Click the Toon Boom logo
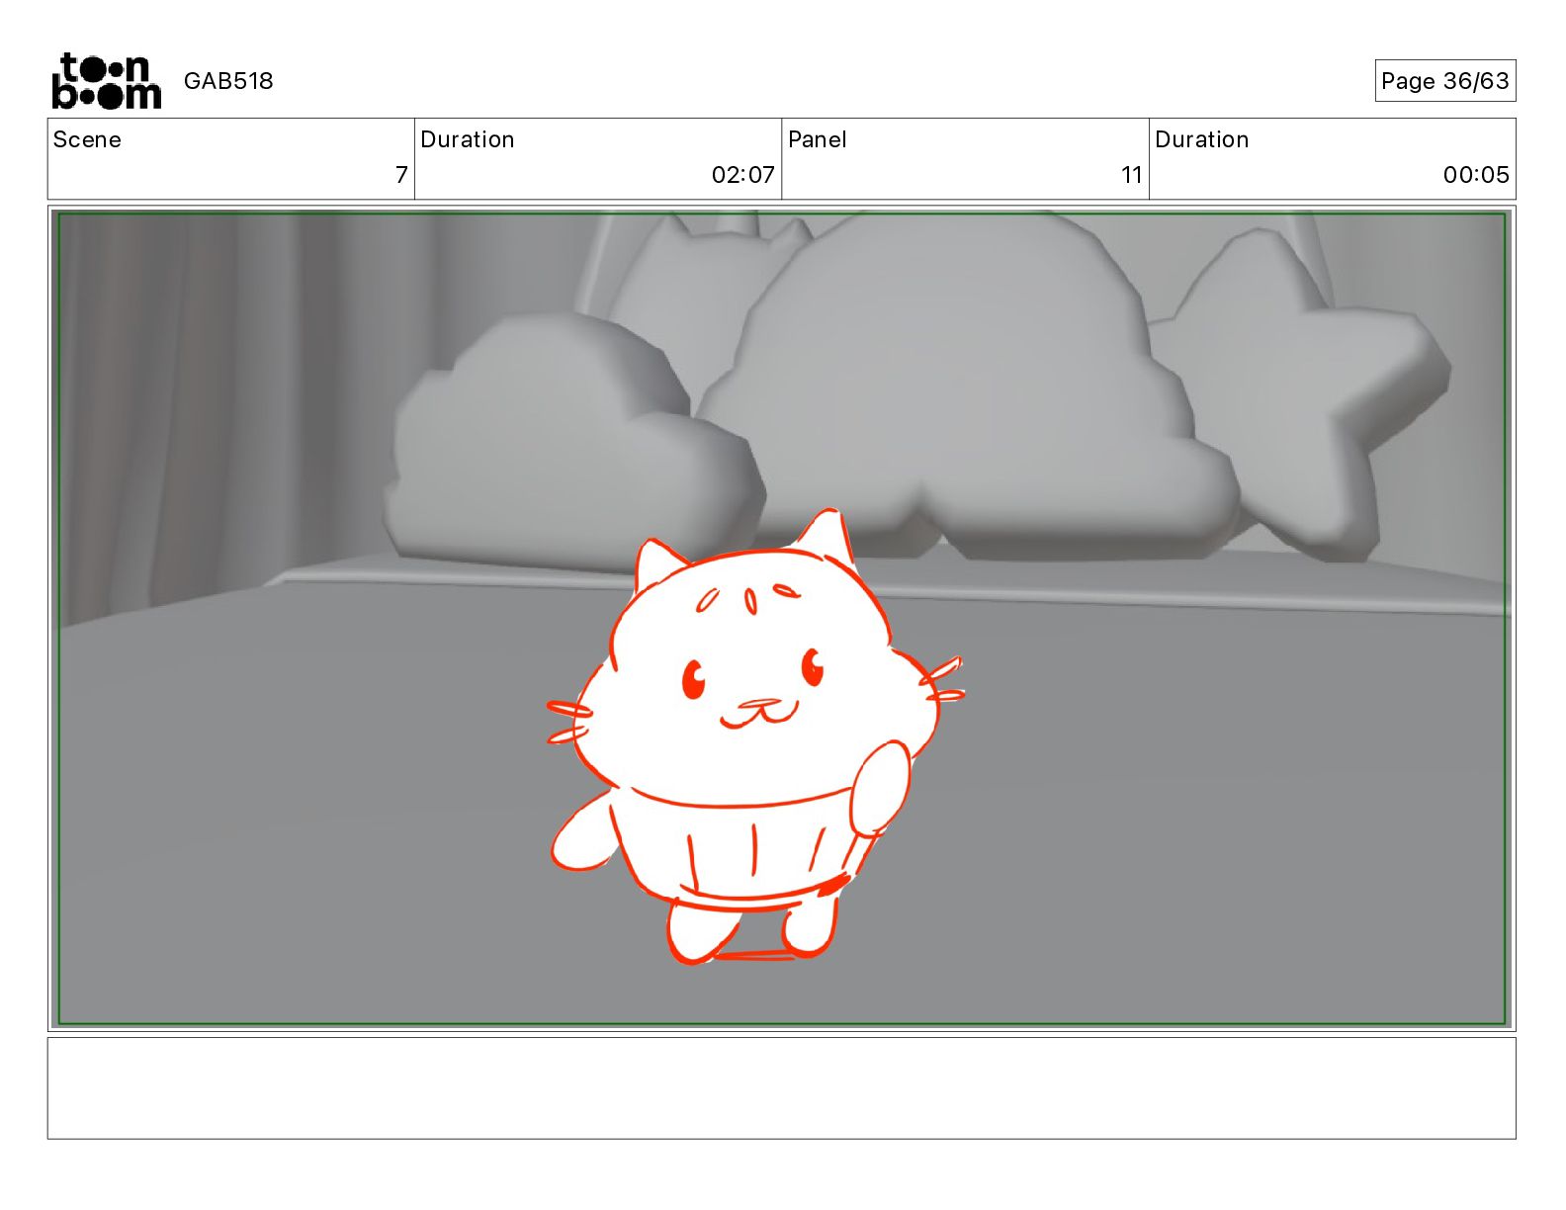 tap(106, 80)
